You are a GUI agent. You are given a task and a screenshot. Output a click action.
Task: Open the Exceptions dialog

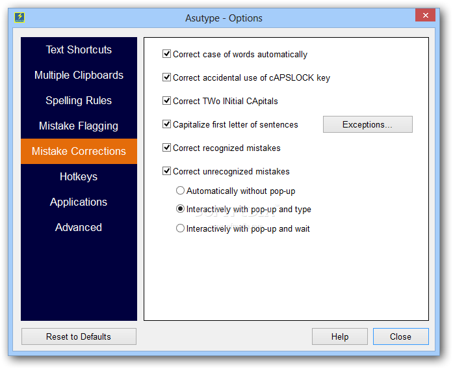coord(367,124)
